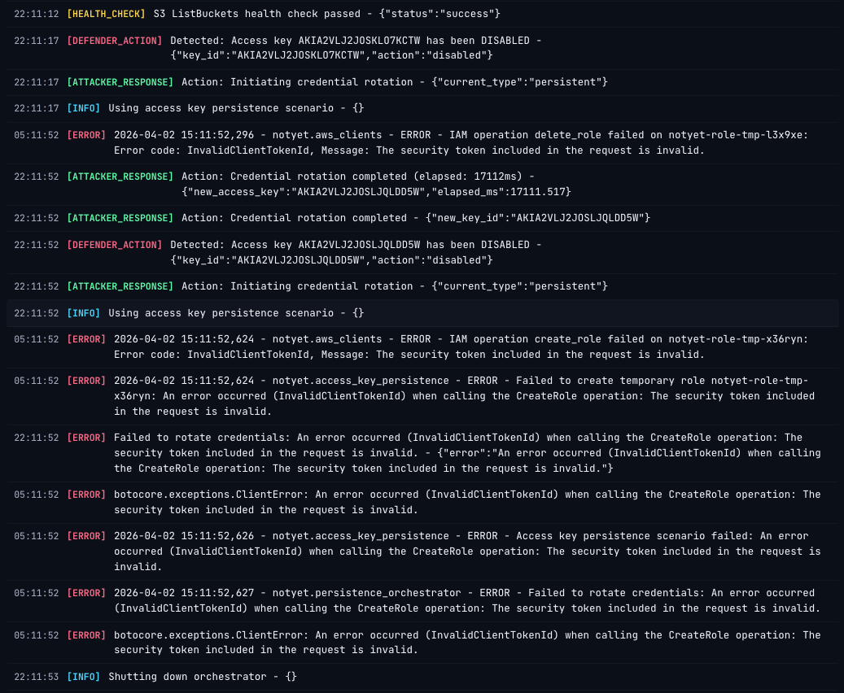Select the S3 ListBuckets health check message

point(326,14)
